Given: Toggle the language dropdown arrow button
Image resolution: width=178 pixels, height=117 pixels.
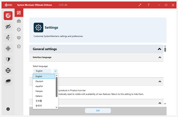Looking at the screenshot, I should 55,71.
